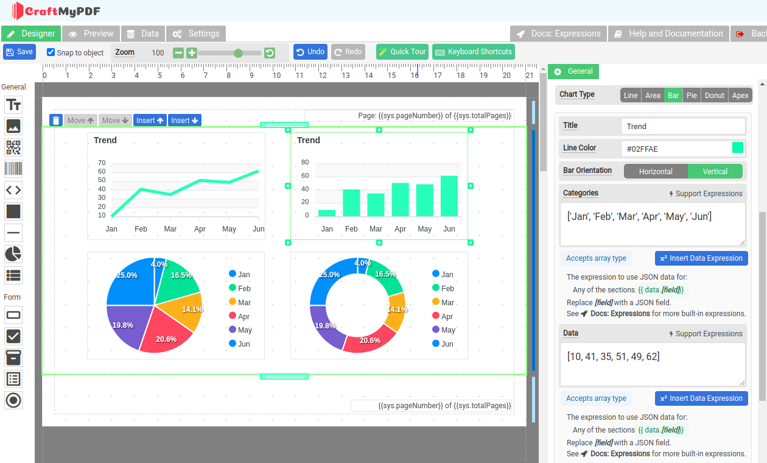767x463 pixels.
Task: Insert Data Expression for Categories
Action: click(701, 258)
